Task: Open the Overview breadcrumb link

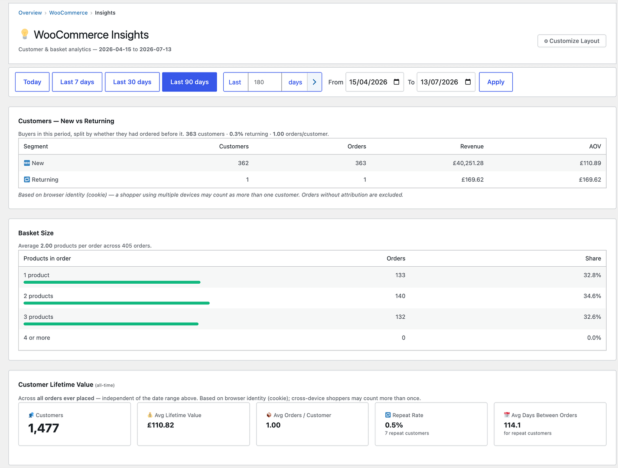Action: [30, 13]
